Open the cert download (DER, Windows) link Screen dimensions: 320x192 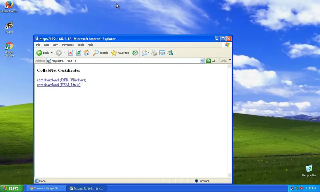click(61, 80)
